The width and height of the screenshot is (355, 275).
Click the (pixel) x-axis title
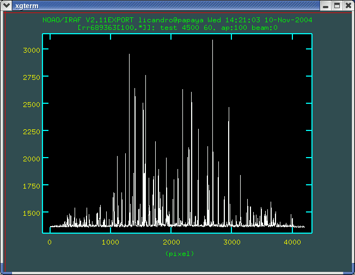point(179,254)
